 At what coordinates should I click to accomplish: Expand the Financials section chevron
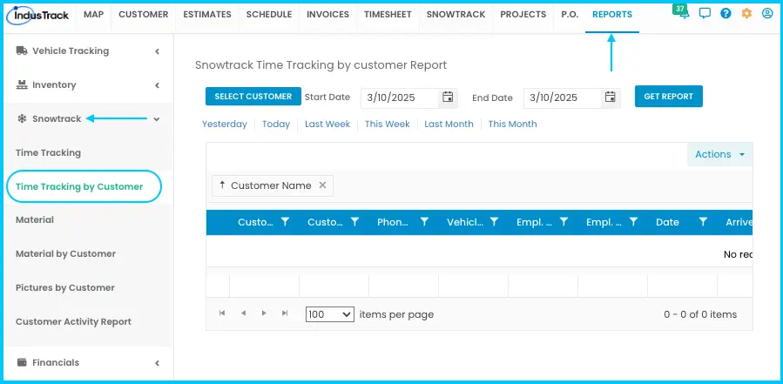[x=157, y=363]
